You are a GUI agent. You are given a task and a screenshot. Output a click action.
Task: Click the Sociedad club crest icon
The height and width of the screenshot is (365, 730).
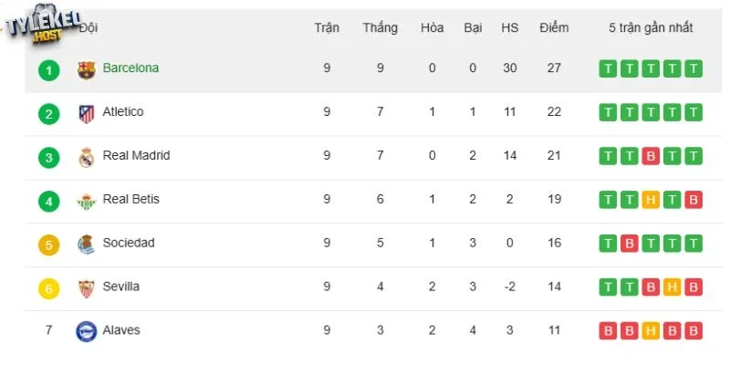click(x=86, y=245)
